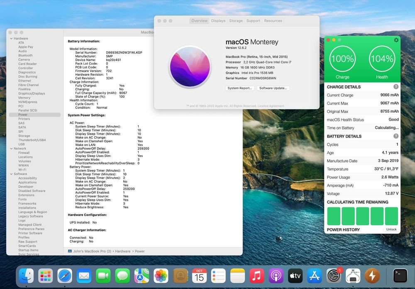Click the Manufacture Date 3 Sep 2019 row
The width and height of the screenshot is (415, 289).
(x=362, y=161)
